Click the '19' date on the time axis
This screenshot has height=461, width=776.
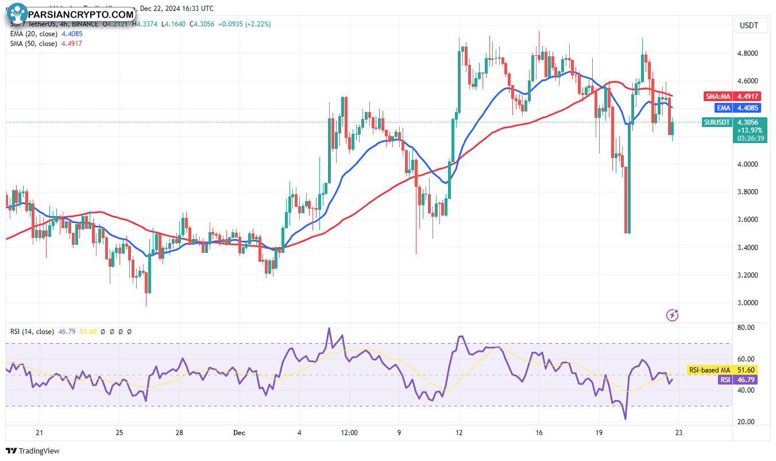coord(599,432)
